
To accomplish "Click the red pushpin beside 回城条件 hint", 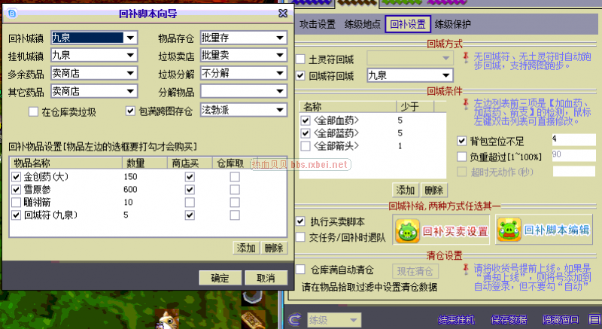I will pyautogui.click(x=467, y=101).
